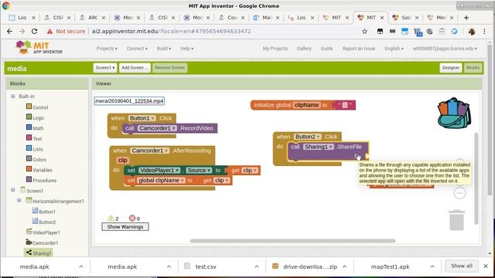Switch to the Soc browser tab

[x=405, y=18]
